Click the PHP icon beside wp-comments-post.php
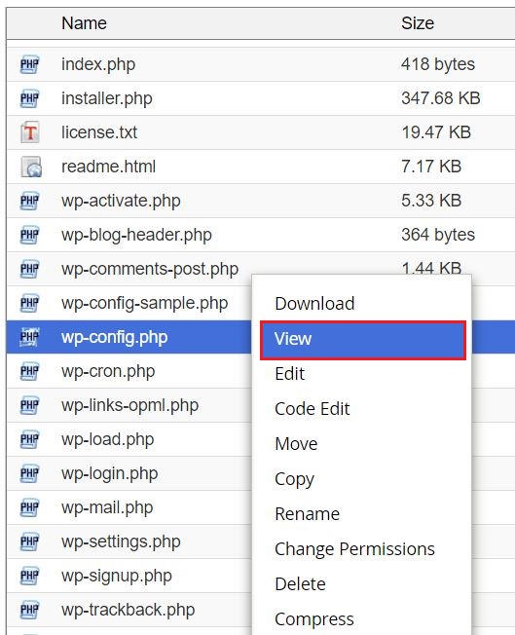 29,269
